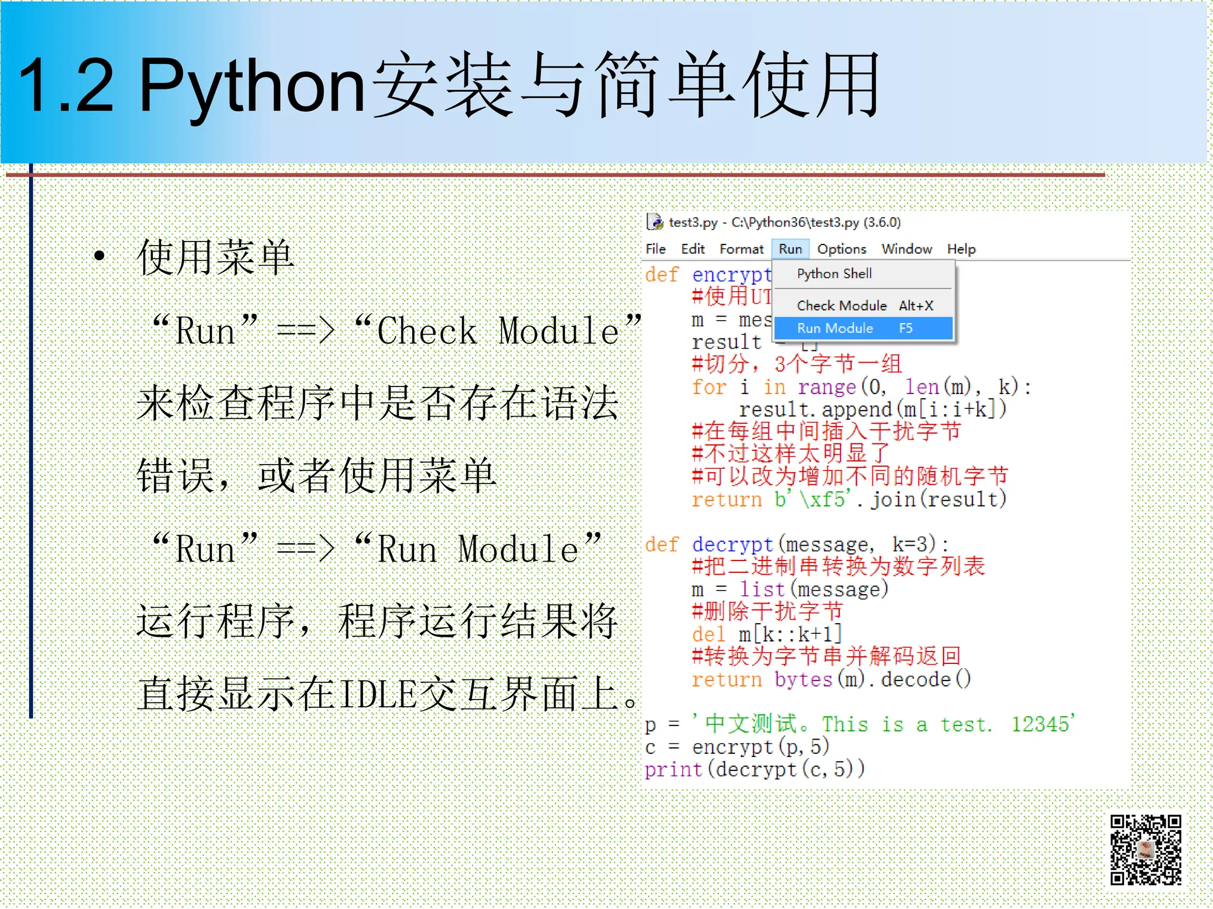Open the Format menu

tap(742, 249)
